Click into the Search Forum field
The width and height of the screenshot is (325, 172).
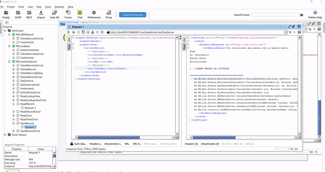(275, 15)
